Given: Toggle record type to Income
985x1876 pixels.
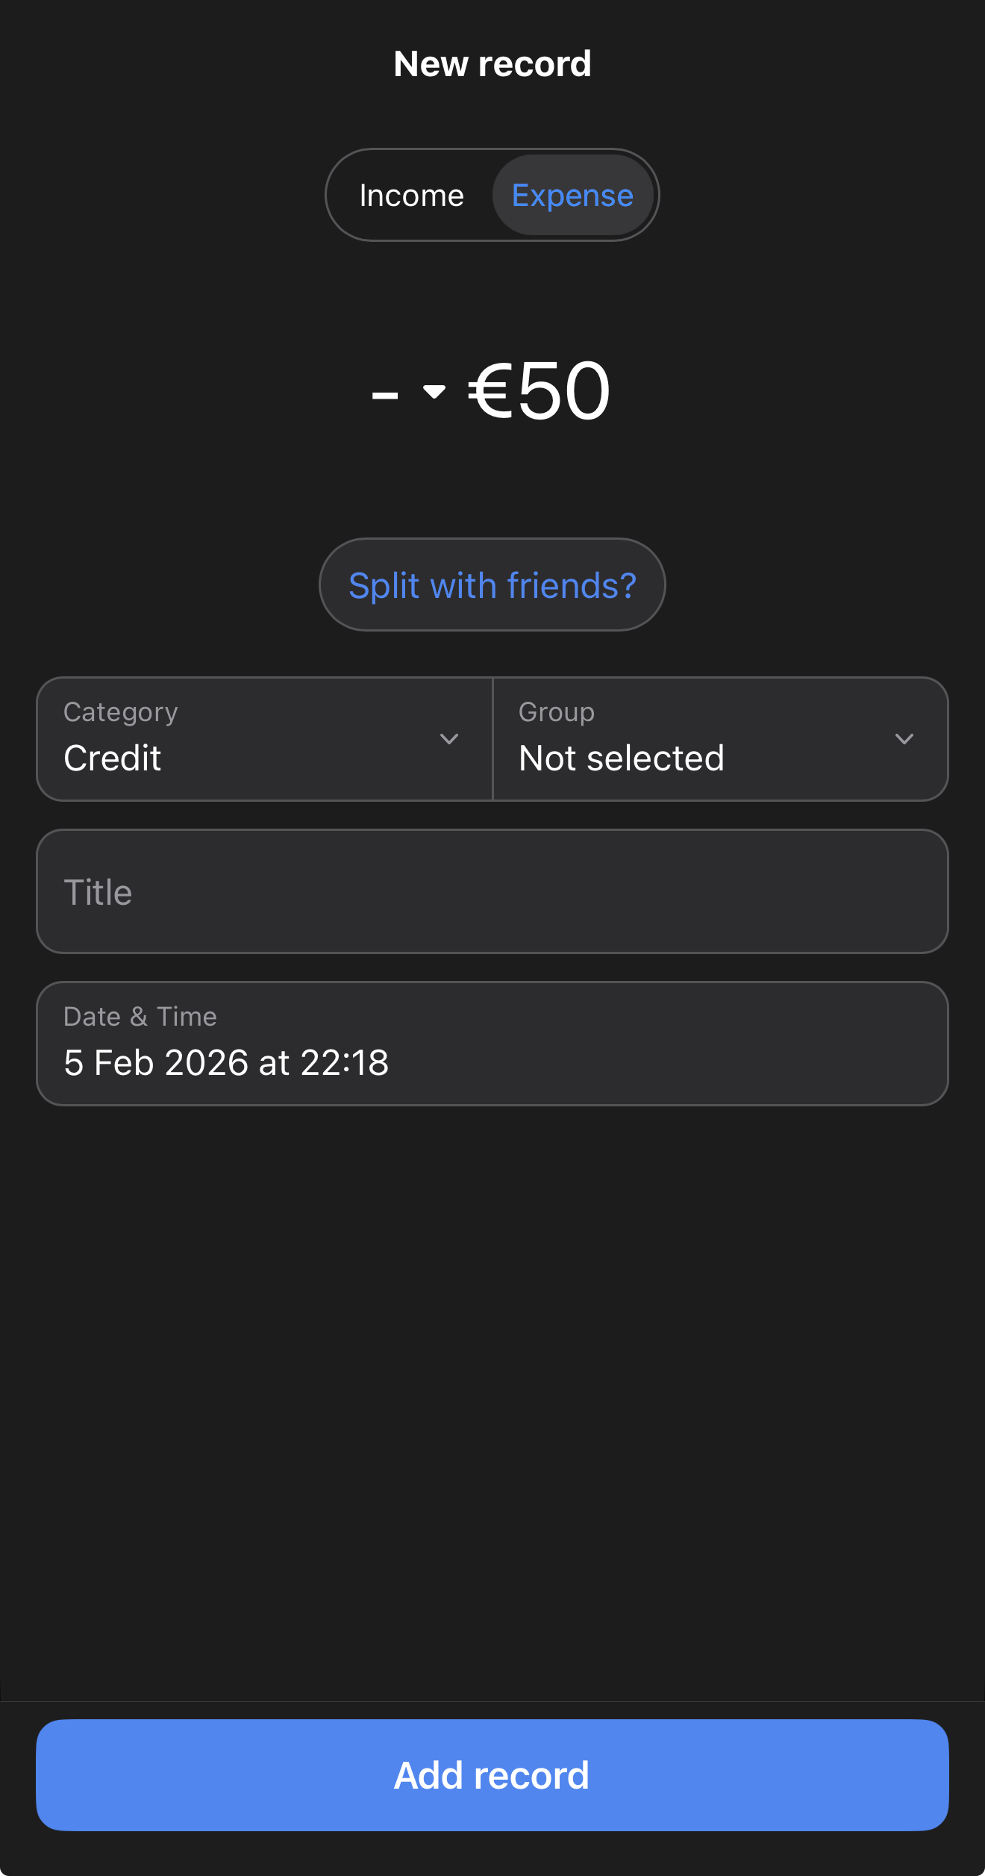Looking at the screenshot, I should 411,195.
